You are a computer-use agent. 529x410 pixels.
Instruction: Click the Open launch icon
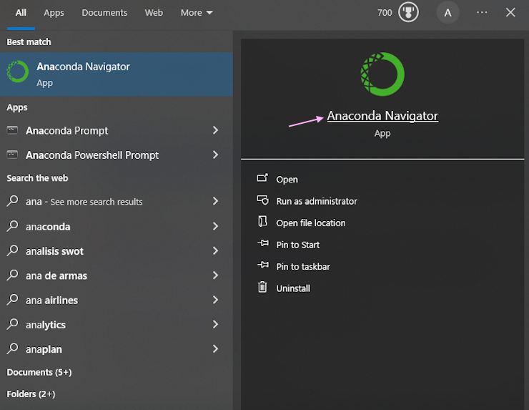[x=262, y=177]
